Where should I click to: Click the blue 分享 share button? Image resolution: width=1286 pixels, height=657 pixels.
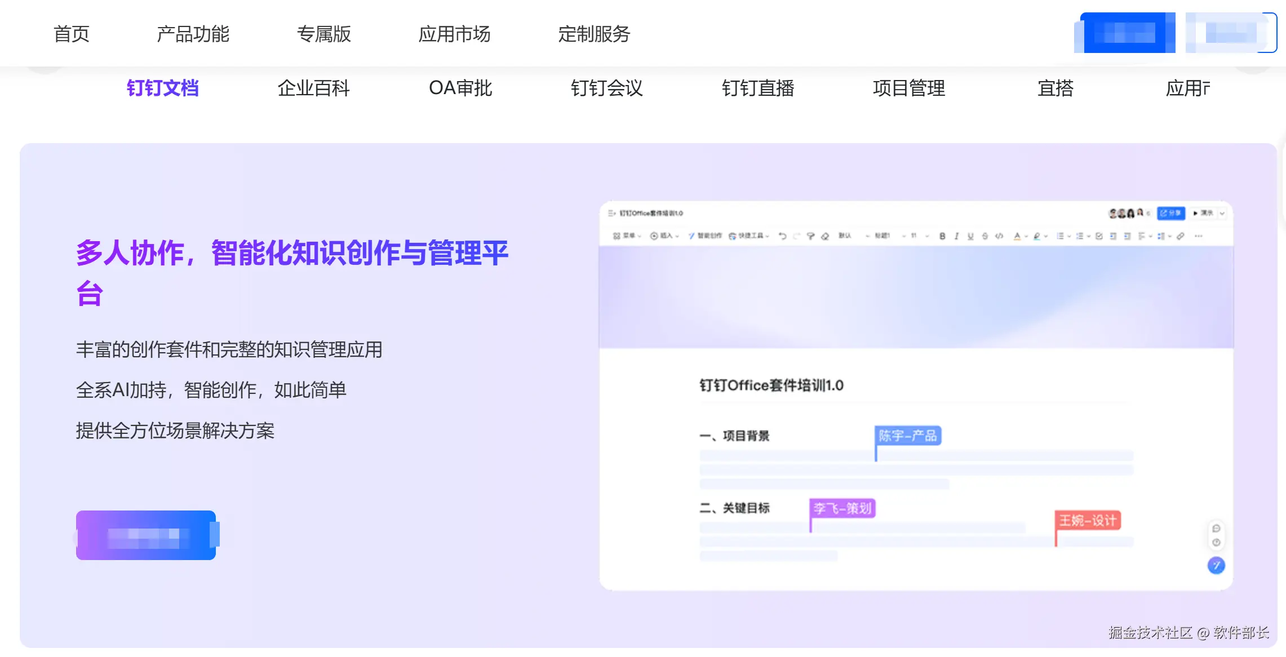click(x=1171, y=213)
